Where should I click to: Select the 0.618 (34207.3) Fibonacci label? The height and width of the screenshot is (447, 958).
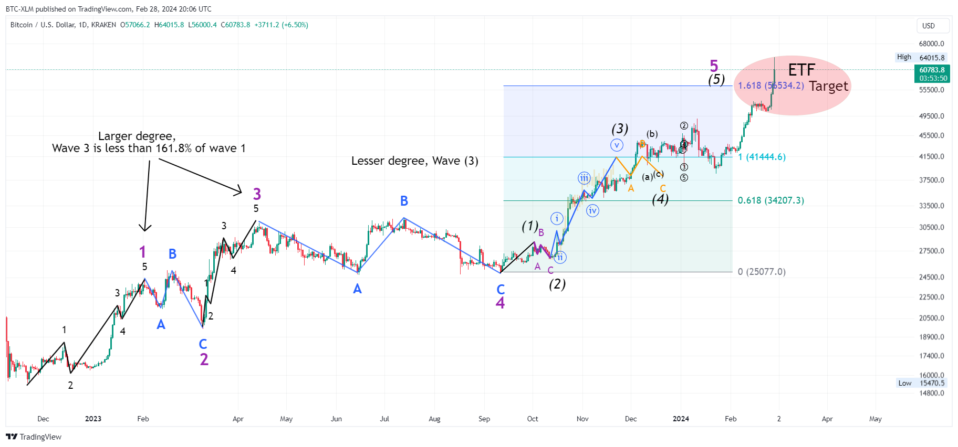pos(770,200)
